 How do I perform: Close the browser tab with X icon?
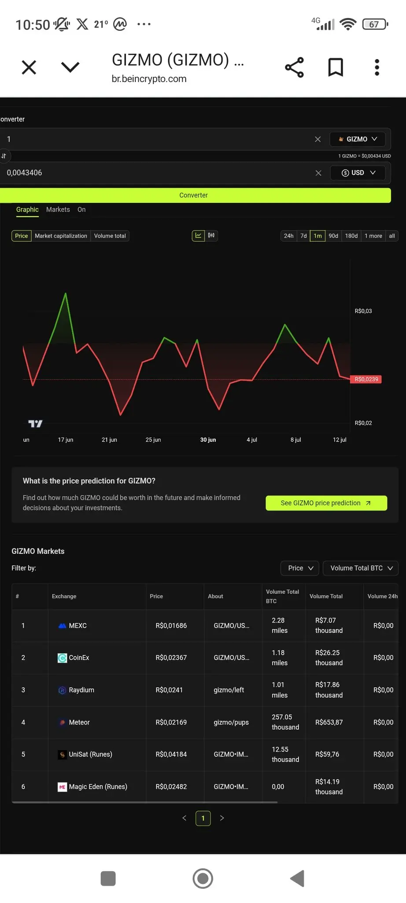pos(29,67)
